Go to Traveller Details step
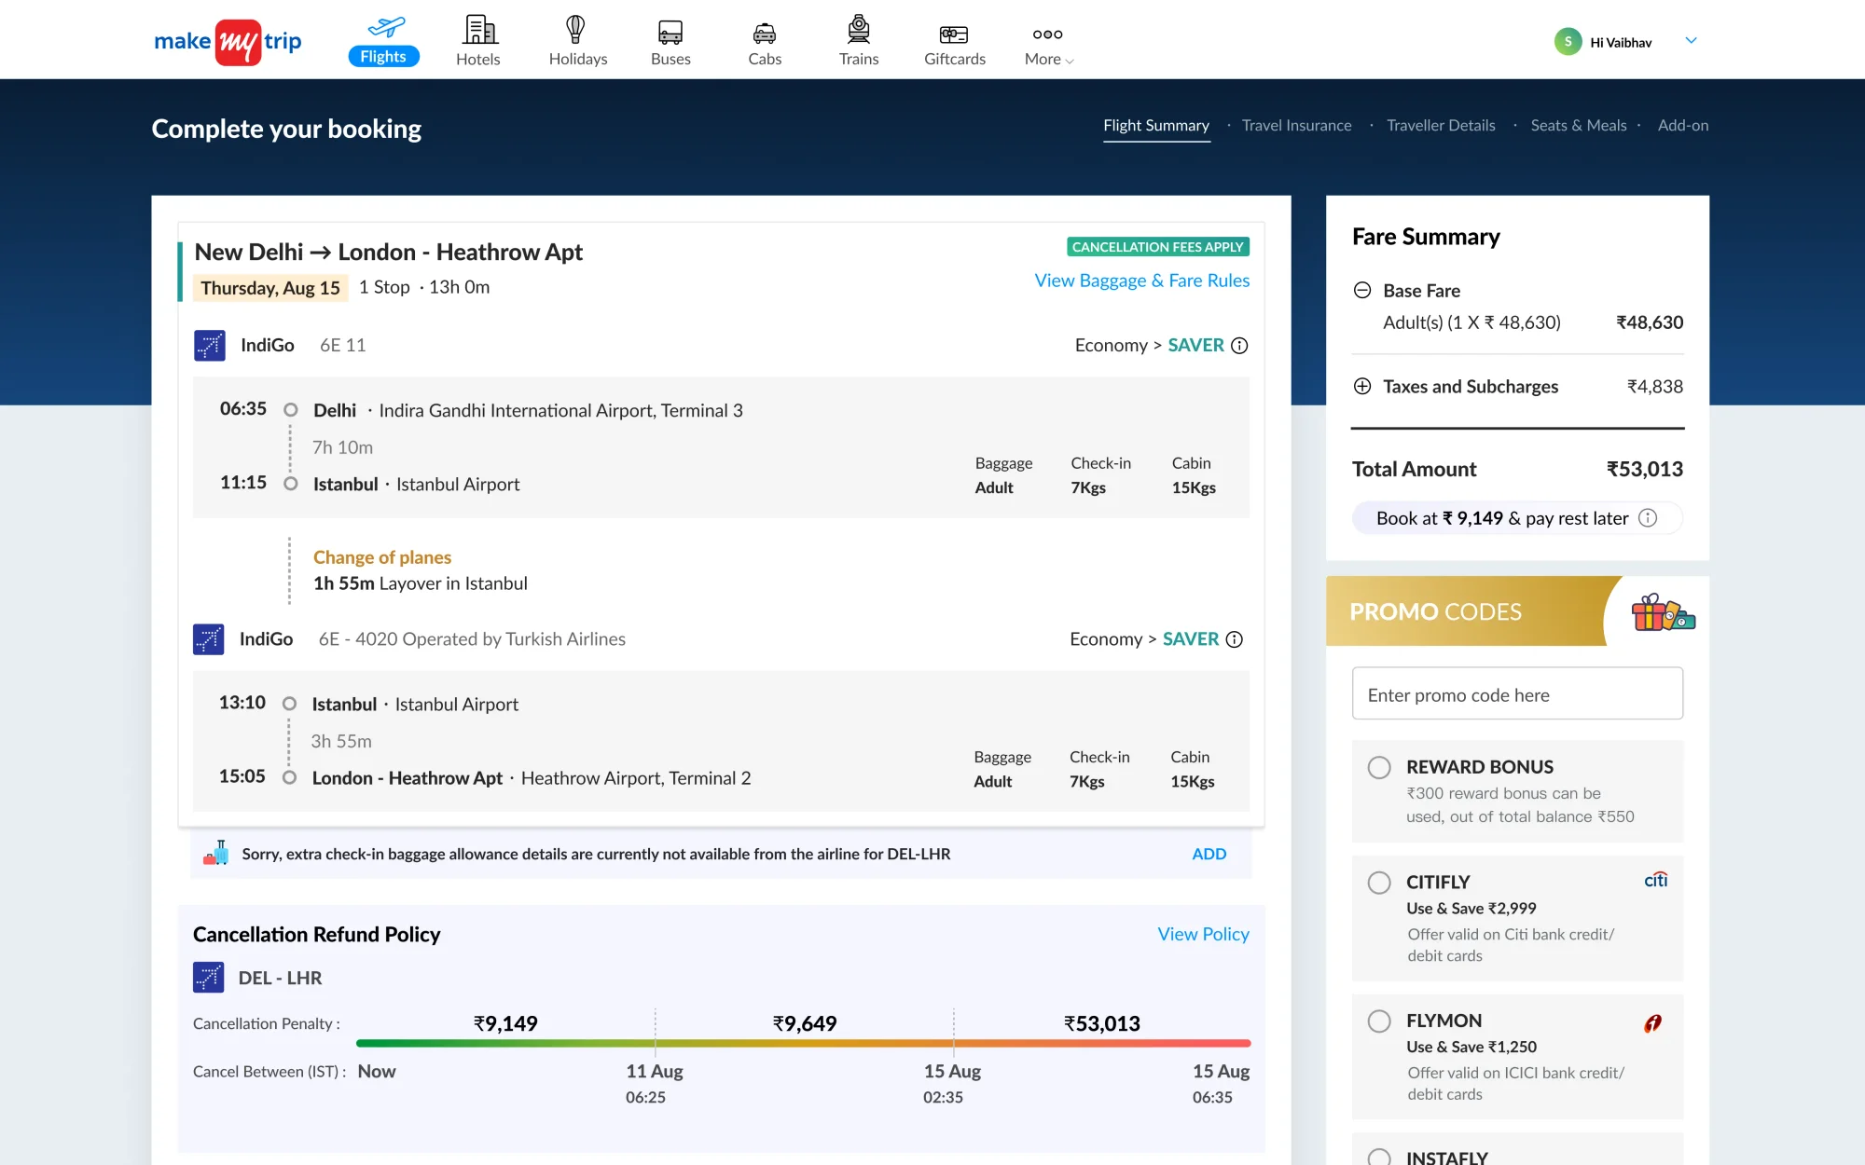Screen dimensions: 1865x1165 [x=1441, y=126]
